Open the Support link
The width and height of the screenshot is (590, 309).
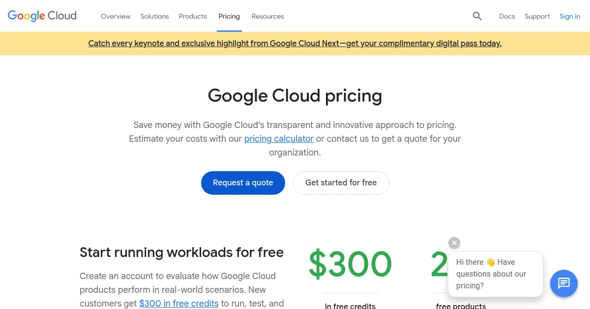pos(537,16)
